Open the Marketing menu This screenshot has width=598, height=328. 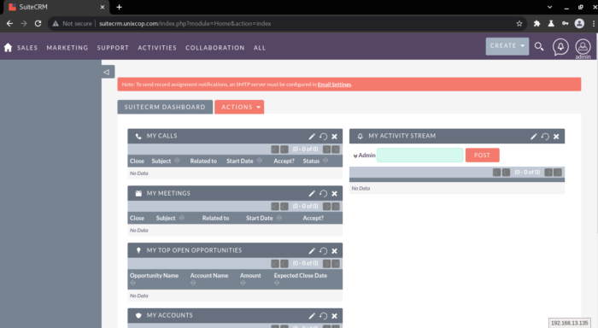click(67, 48)
